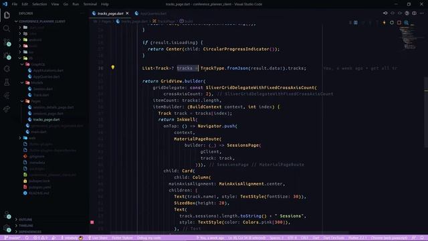
Task: Click the Dart DevTools status item
Action: (x=334, y=238)
